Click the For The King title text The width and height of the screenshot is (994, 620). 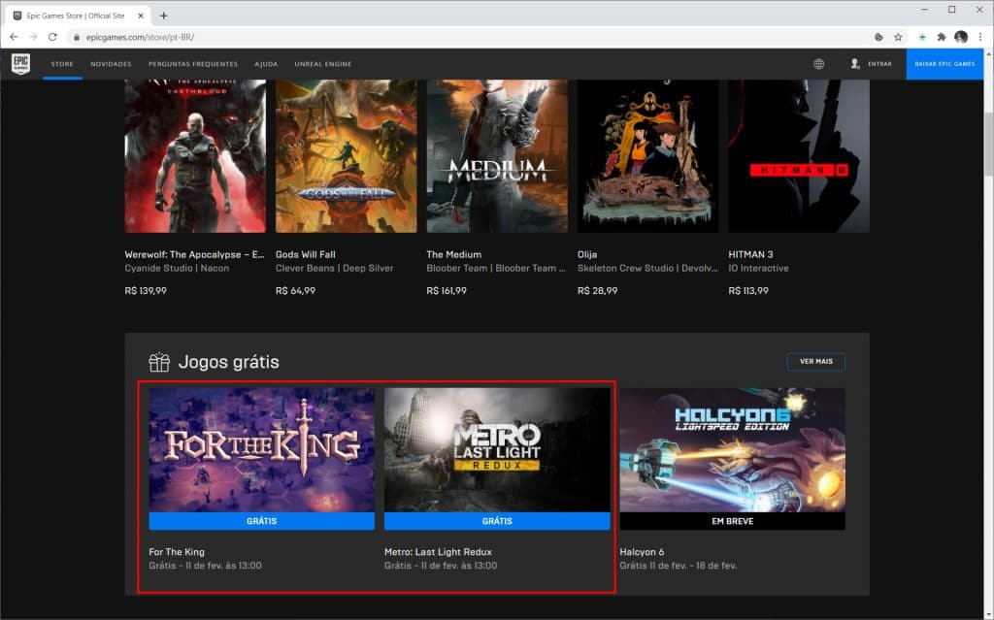[177, 552]
